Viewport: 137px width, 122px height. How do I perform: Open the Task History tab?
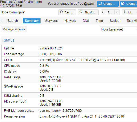[131, 21]
